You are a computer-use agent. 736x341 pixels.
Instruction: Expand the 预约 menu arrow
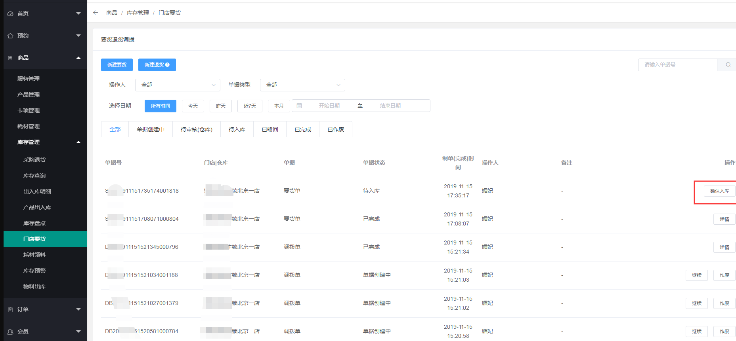(78, 36)
